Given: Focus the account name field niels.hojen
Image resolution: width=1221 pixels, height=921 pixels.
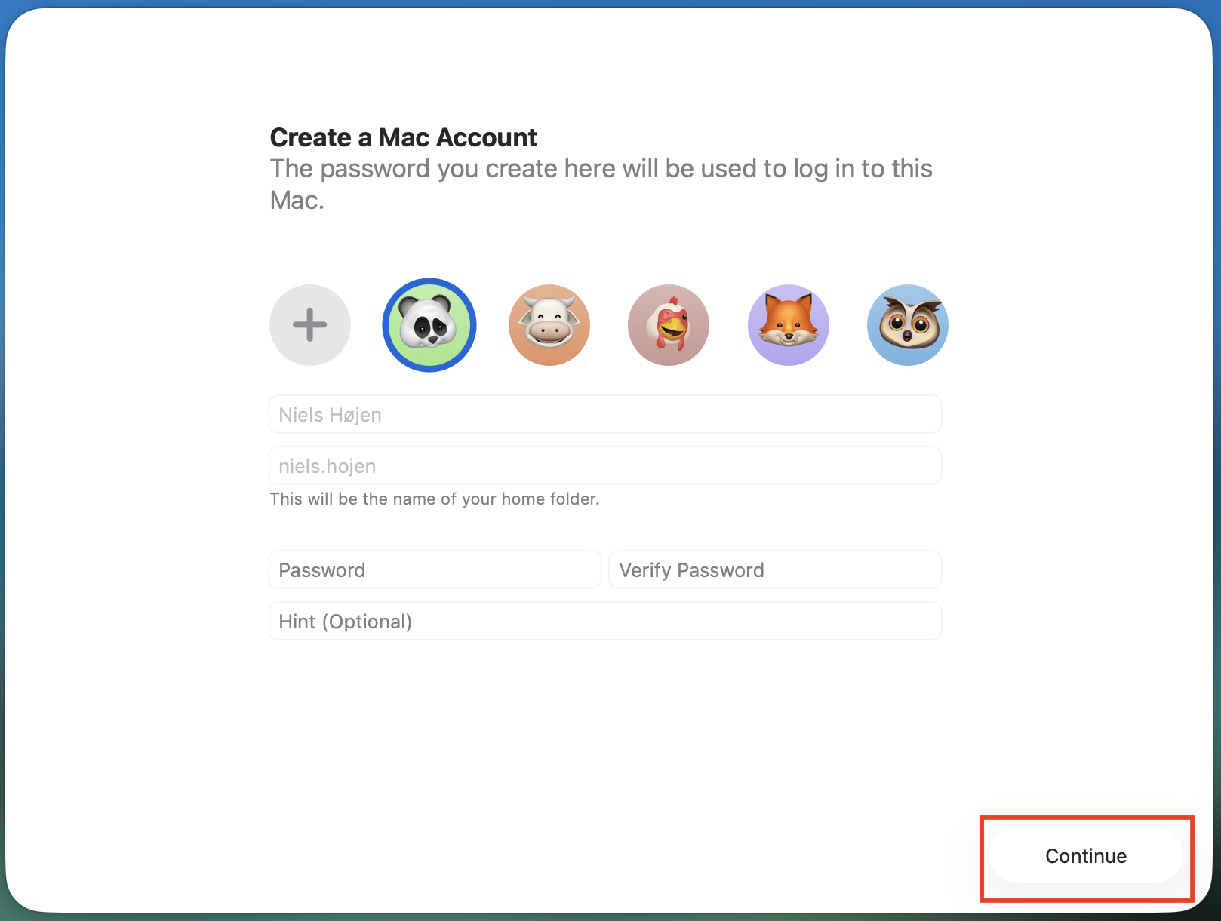Looking at the screenshot, I should 604,466.
